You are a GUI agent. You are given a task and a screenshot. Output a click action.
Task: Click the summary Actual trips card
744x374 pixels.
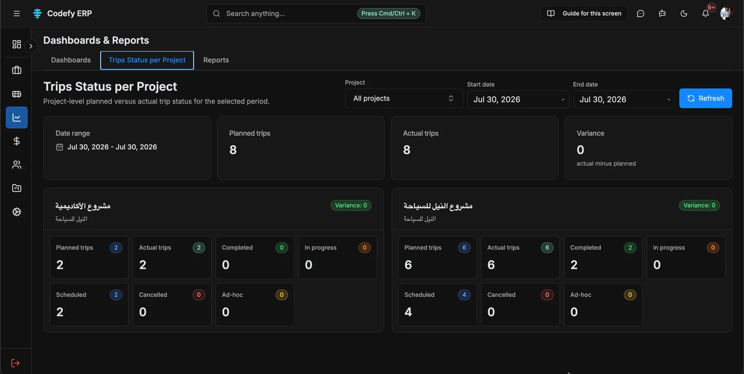(475, 148)
